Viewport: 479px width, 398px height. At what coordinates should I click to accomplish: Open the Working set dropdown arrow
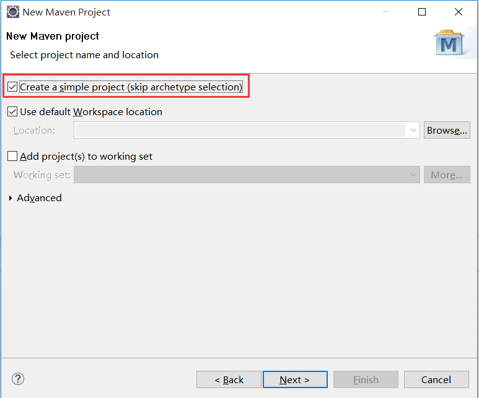point(413,175)
